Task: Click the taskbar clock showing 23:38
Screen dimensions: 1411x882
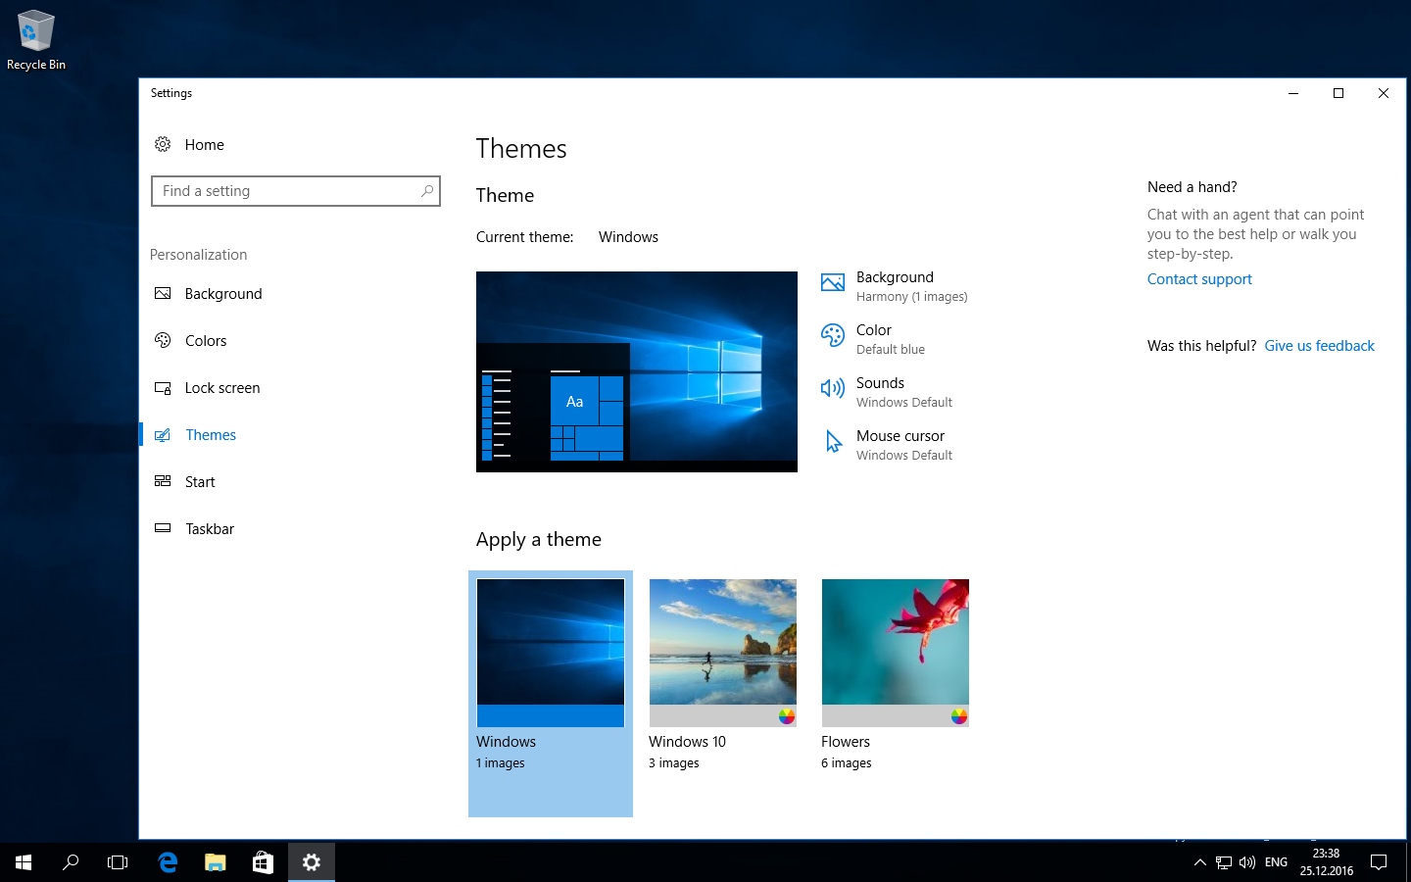Action: coord(1327,862)
